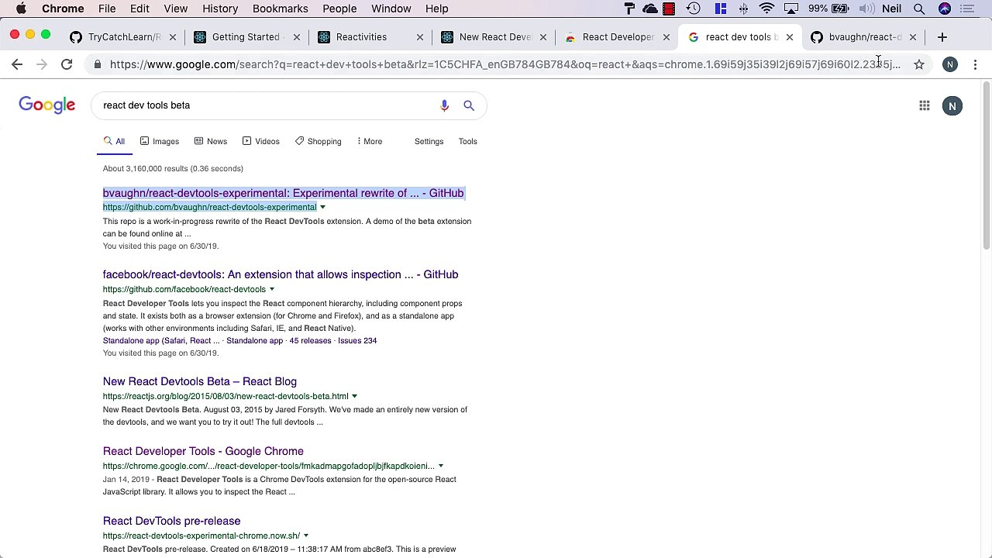992x558 pixels.
Task: Click the Bluetooth menu bar icon
Action: click(x=744, y=9)
